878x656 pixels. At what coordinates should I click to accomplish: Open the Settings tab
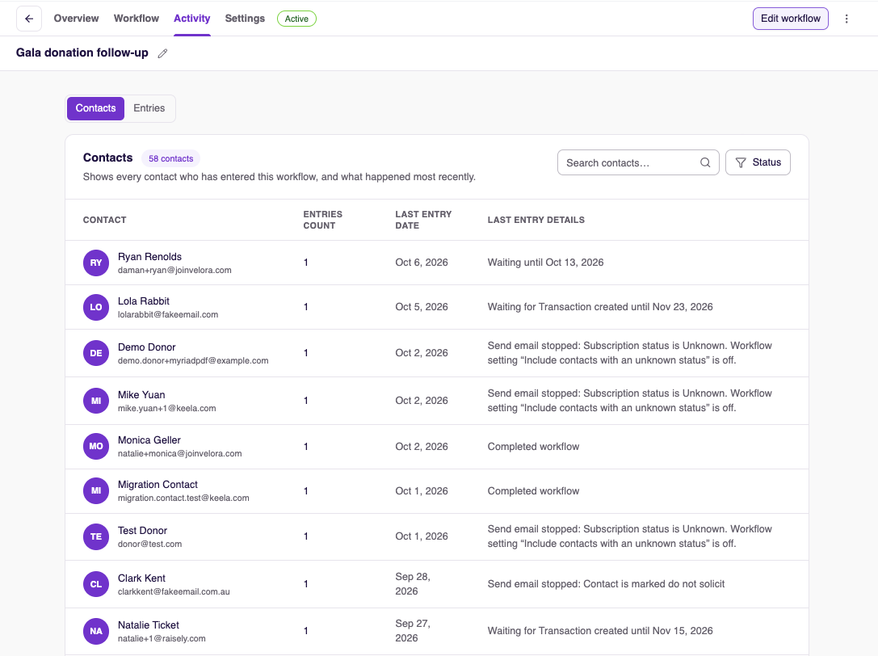[245, 19]
